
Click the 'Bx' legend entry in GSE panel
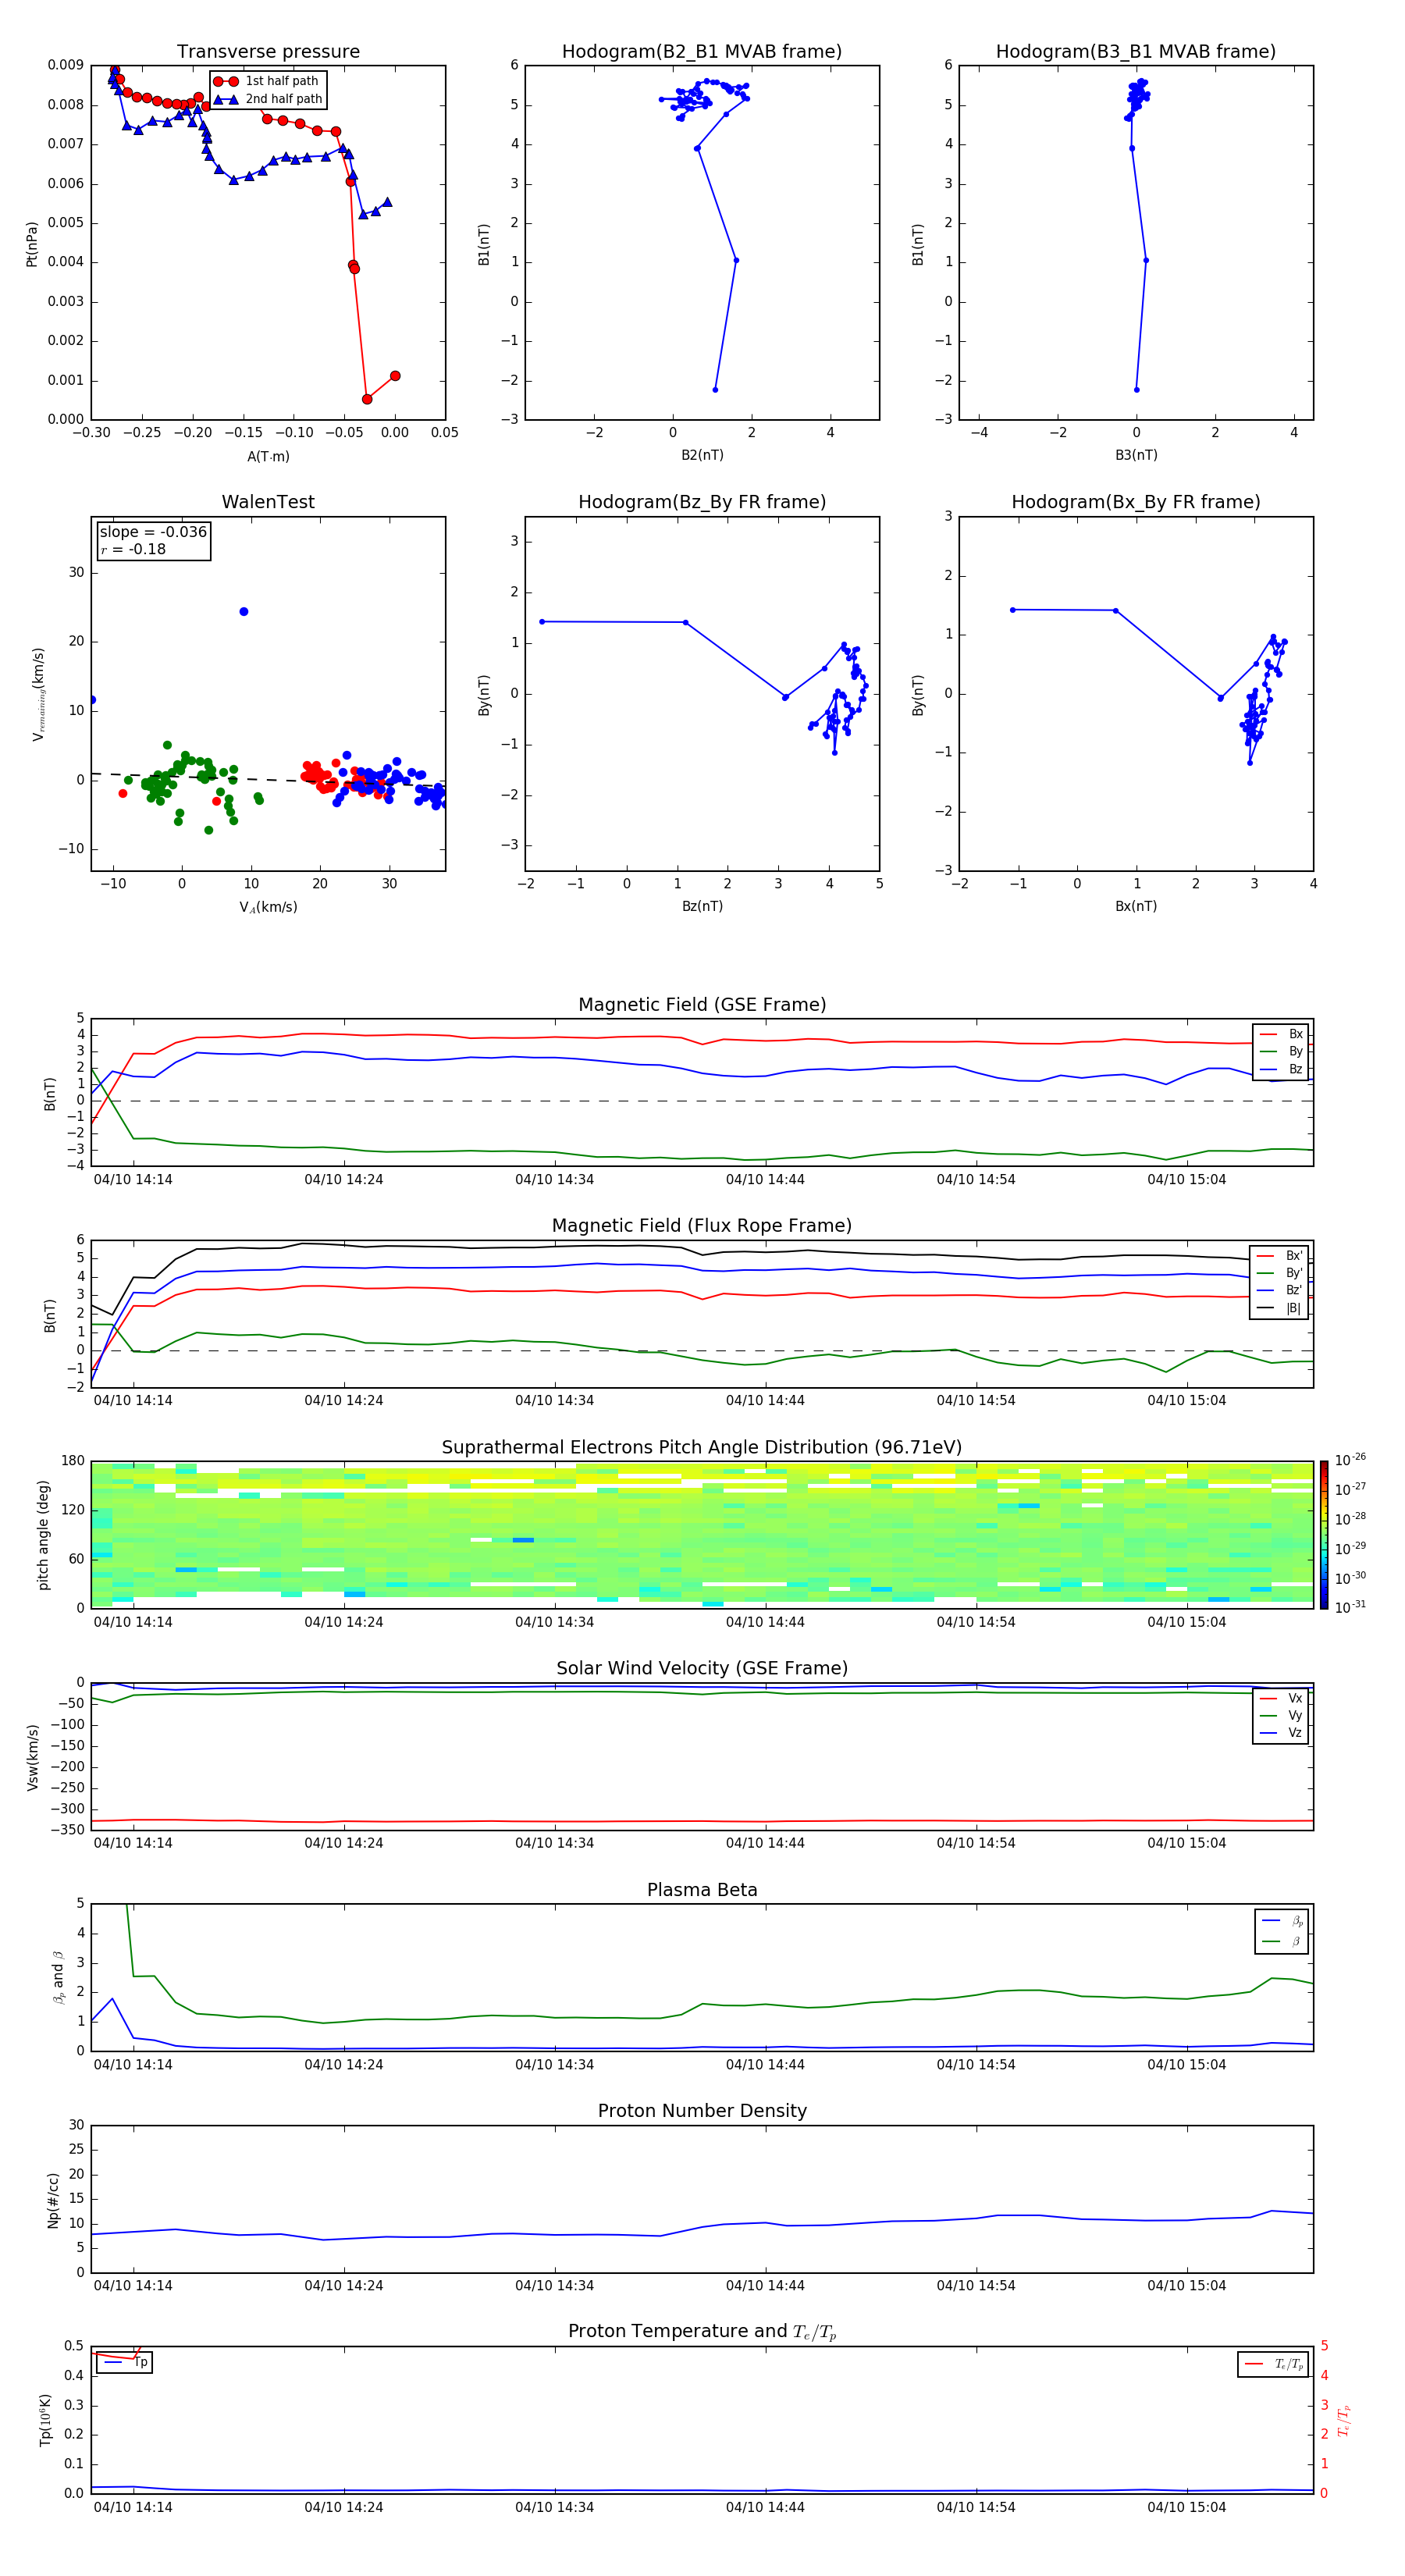[1281, 1034]
